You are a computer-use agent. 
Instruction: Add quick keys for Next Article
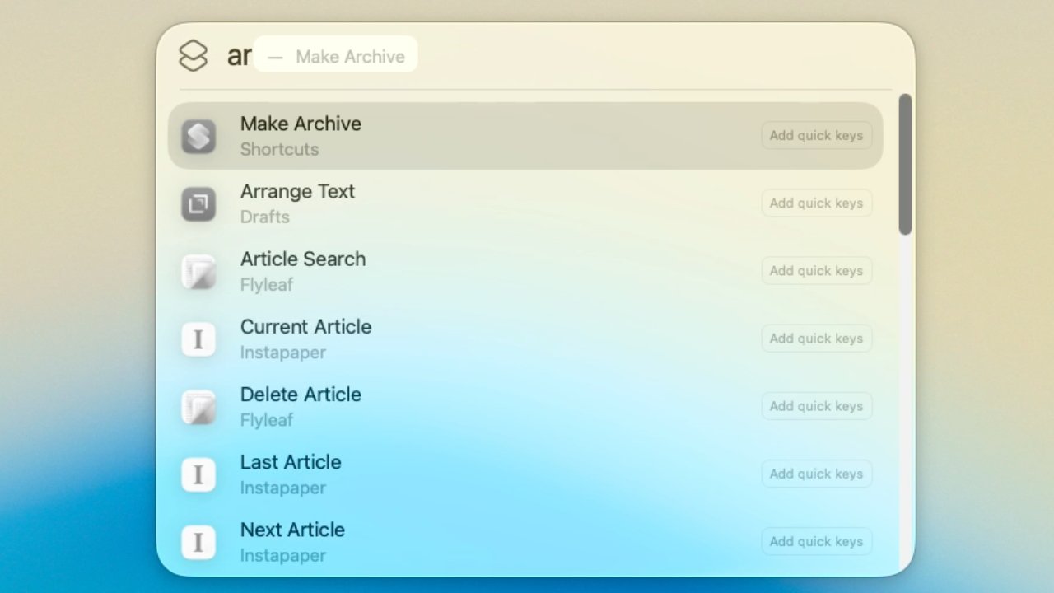tap(816, 541)
